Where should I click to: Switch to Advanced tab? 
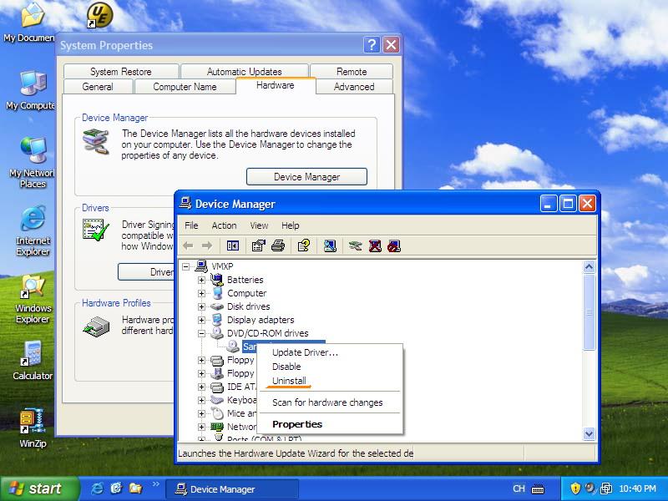pyautogui.click(x=354, y=87)
